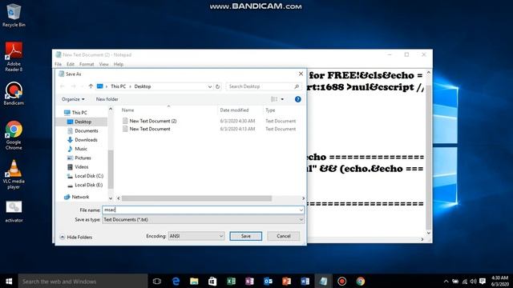Close the Save As dialog
This screenshot has height=288, width=513.
(x=301, y=74)
